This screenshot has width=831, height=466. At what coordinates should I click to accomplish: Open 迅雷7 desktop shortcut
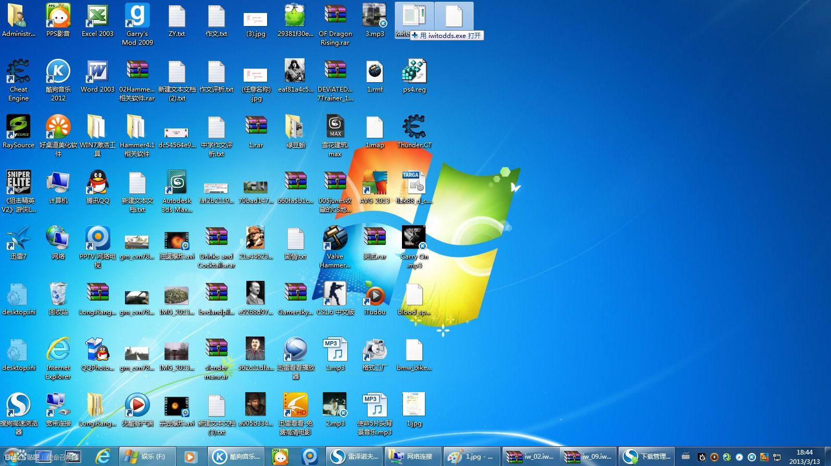coord(18,243)
